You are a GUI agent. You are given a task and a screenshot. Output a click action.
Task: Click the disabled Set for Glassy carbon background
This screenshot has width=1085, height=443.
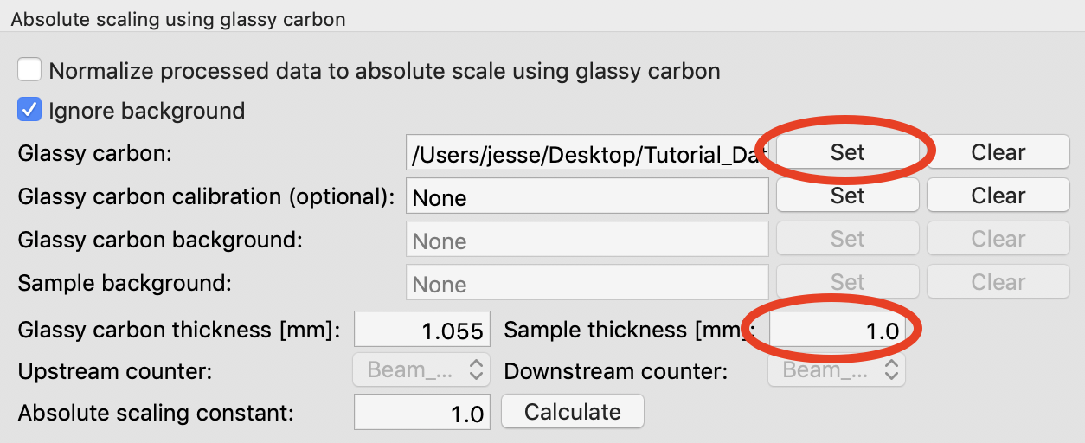[847, 239]
